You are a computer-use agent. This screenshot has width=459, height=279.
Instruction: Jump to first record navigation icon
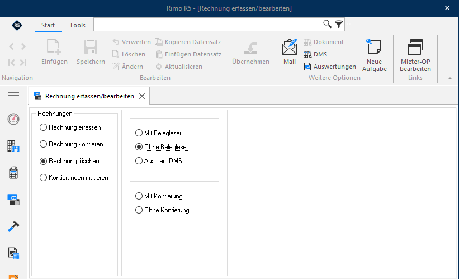[x=11, y=63]
